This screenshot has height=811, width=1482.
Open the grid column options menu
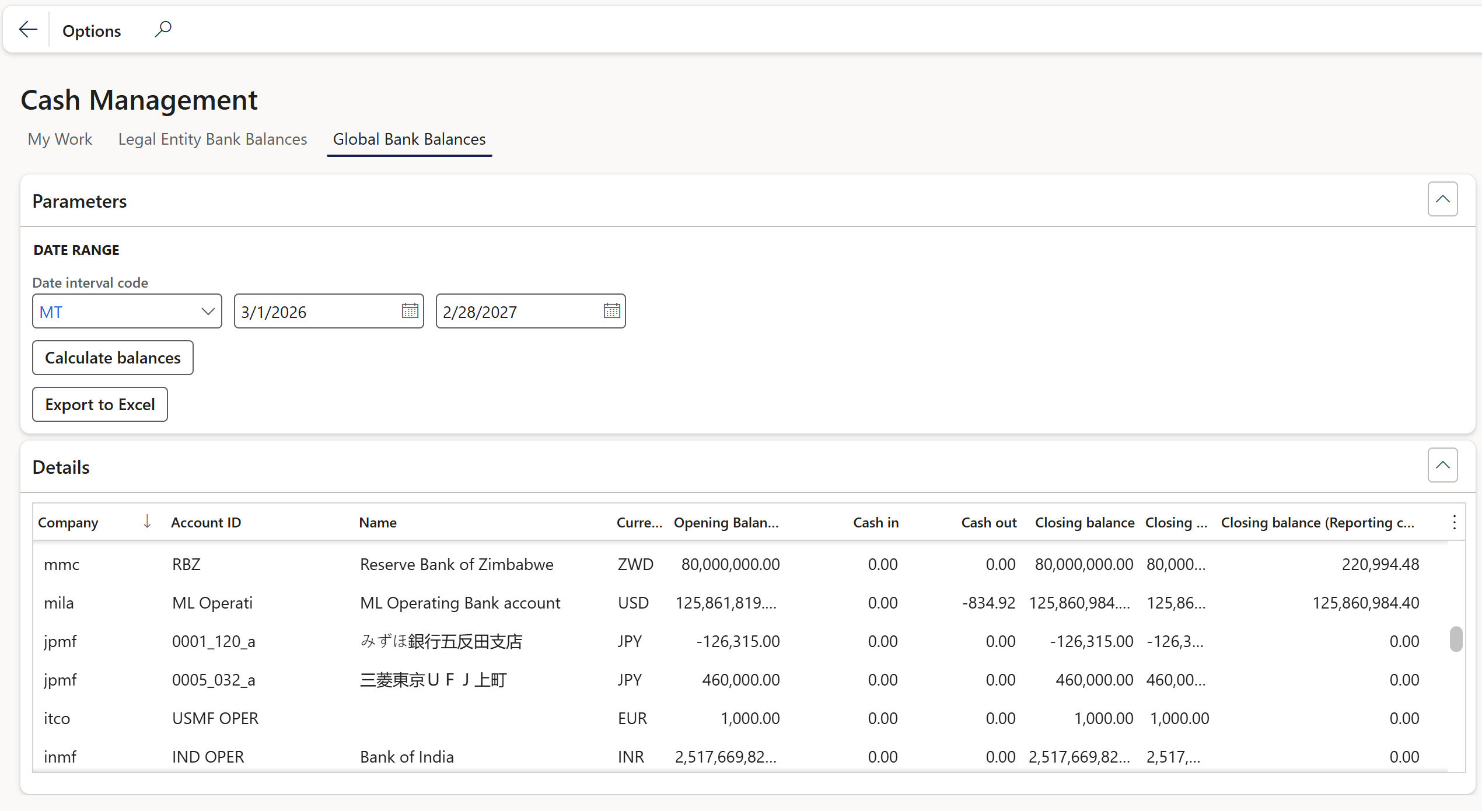(1454, 522)
